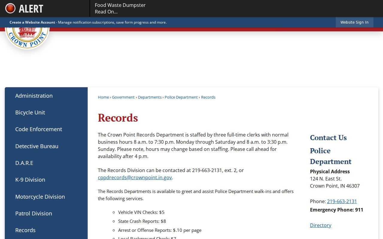The height and width of the screenshot is (239, 383).
Task: Click the Records page heading
Action: point(118,118)
